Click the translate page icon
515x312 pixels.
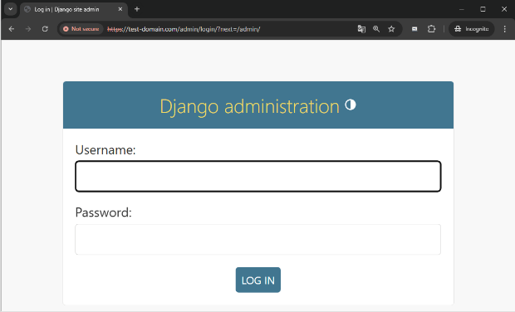click(361, 29)
